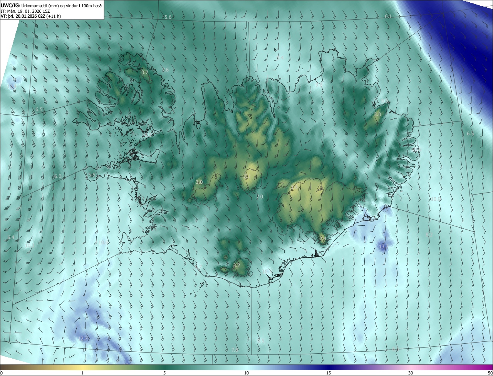Click the 10.0 value off the east coast
The width and height of the screenshot is (493, 376).
pyautogui.click(x=436, y=199)
